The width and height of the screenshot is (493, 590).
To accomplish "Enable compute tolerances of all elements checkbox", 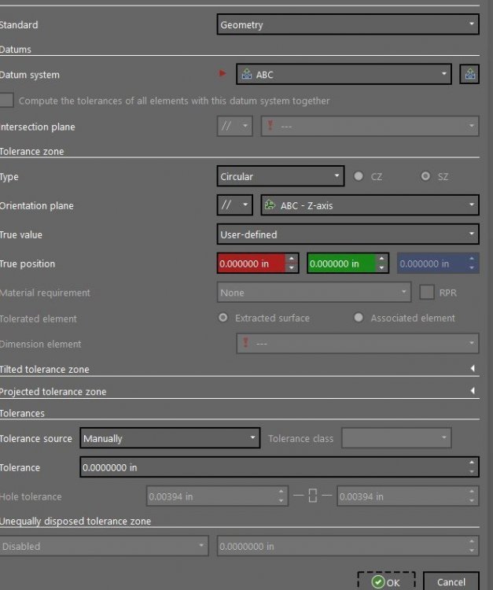I will 7,101.
